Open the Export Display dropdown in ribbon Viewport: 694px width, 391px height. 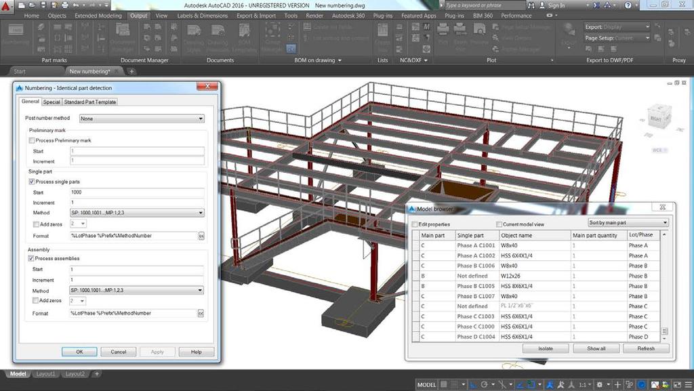point(617,27)
